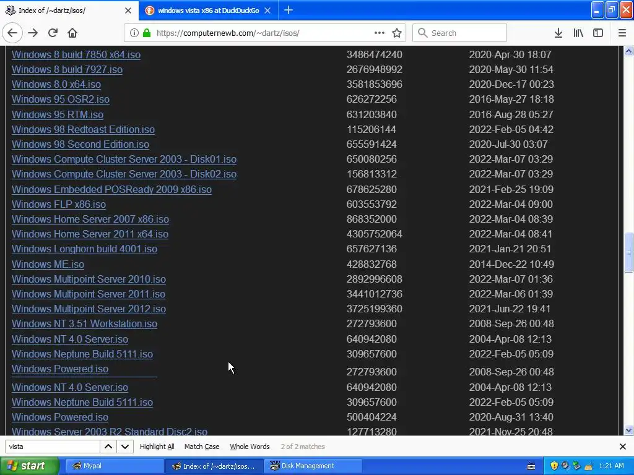Click the page scrollbar down arrow
Viewport: 634px width, 475px height.
(x=628, y=430)
